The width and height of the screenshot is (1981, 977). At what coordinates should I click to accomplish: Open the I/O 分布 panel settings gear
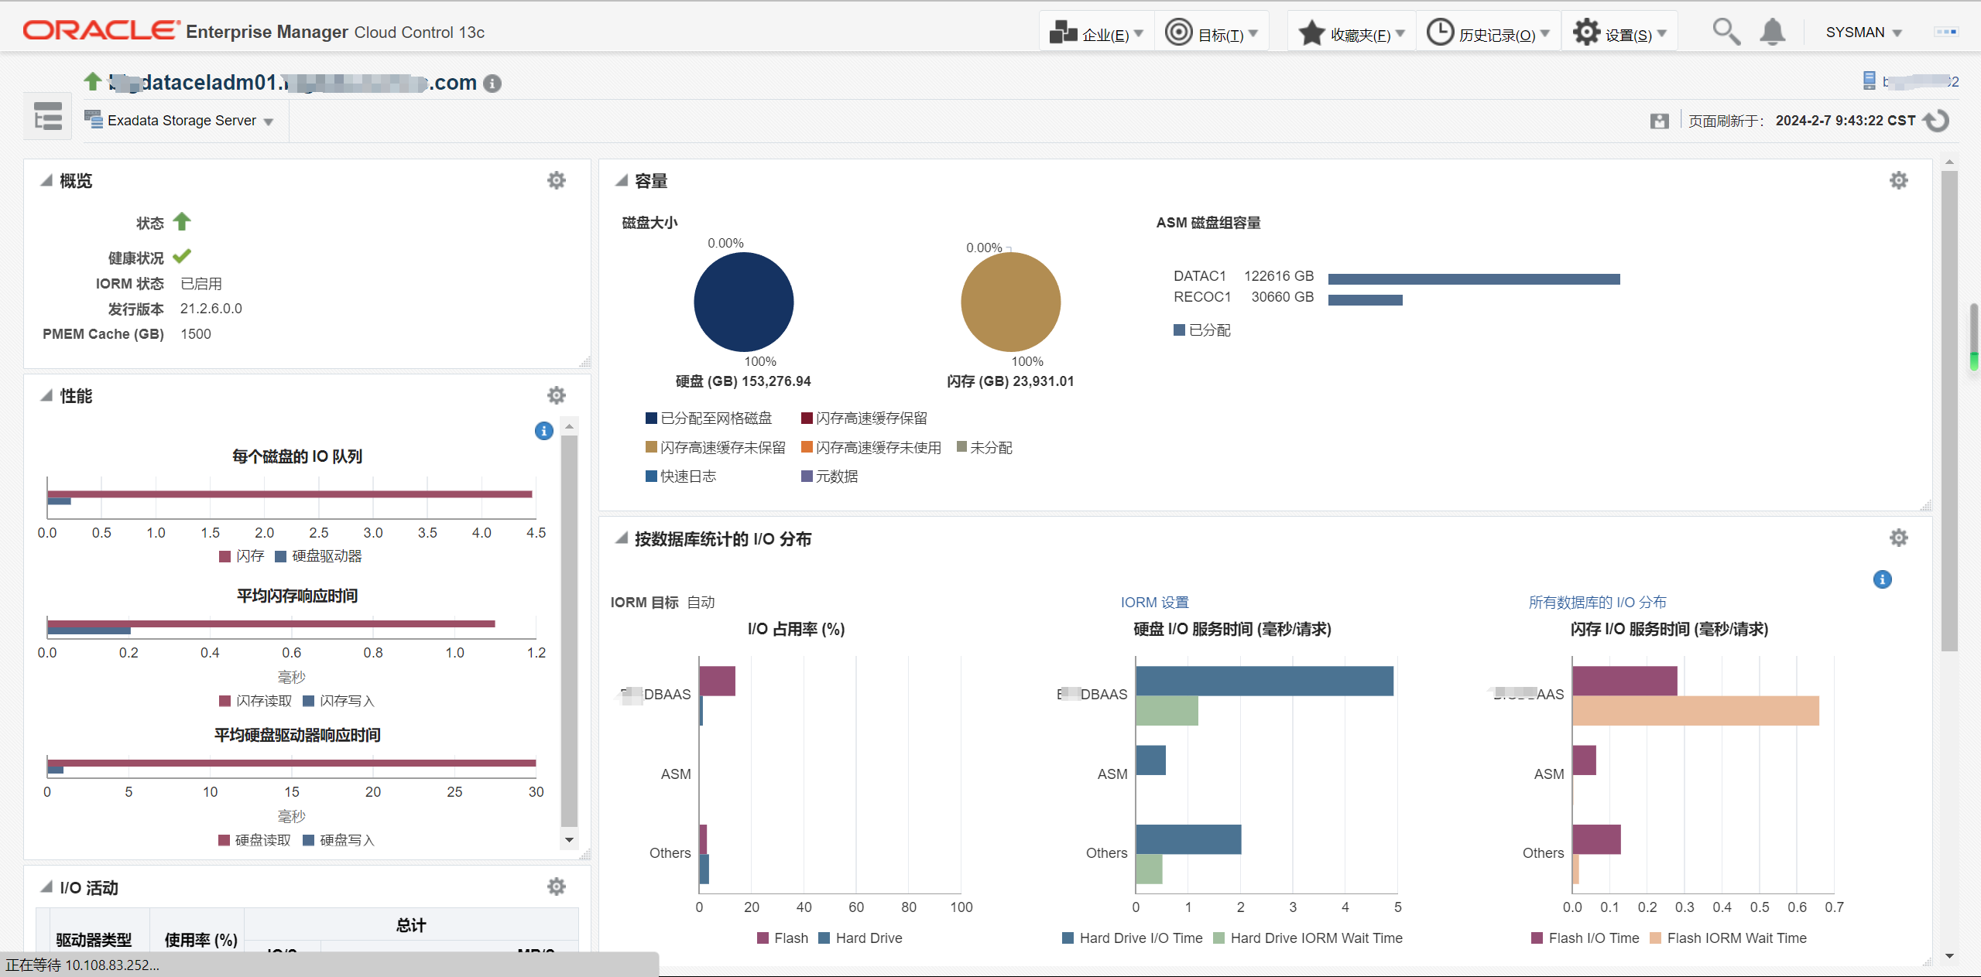(1898, 538)
